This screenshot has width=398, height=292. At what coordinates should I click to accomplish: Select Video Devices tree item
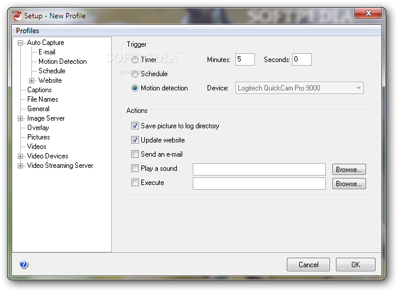pos(48,156)
